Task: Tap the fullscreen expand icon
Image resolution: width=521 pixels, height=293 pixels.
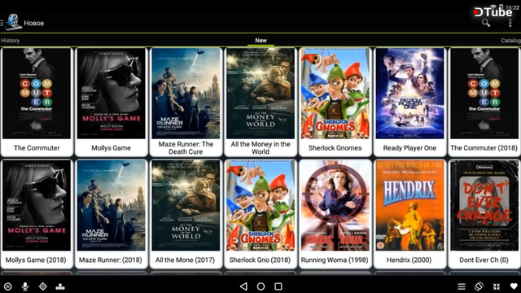Action: pyautogui.click(x=497, y=286)
